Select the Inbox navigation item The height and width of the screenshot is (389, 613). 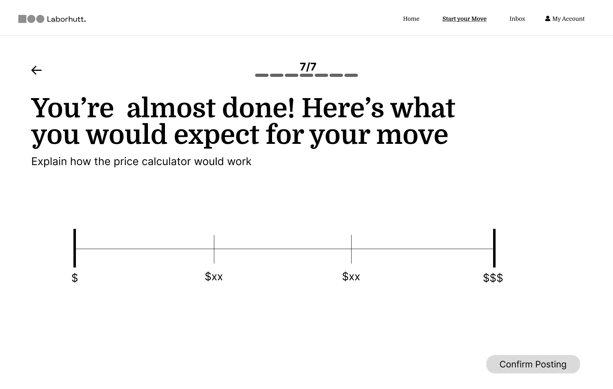[x=517, y=19]
